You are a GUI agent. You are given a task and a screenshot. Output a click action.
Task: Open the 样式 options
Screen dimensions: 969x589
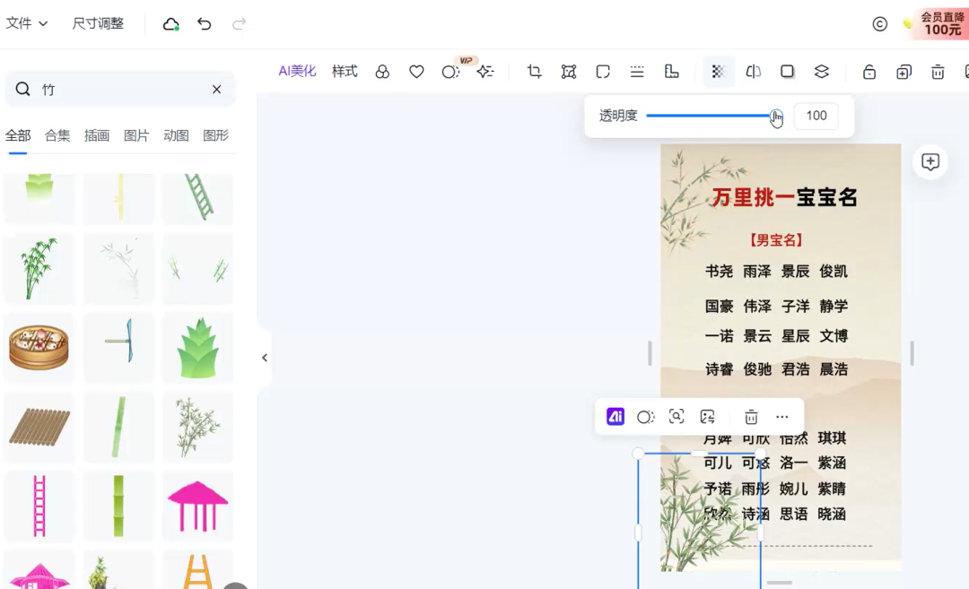345,72
